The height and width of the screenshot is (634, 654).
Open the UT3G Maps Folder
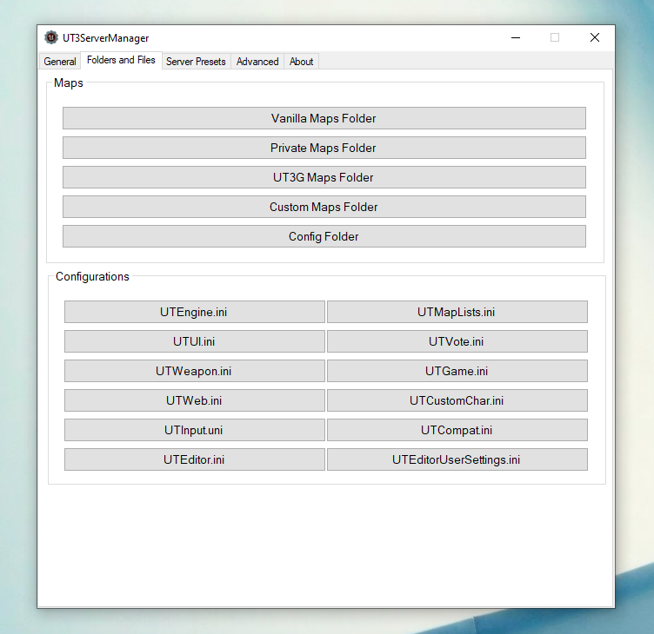click(324, 177)
